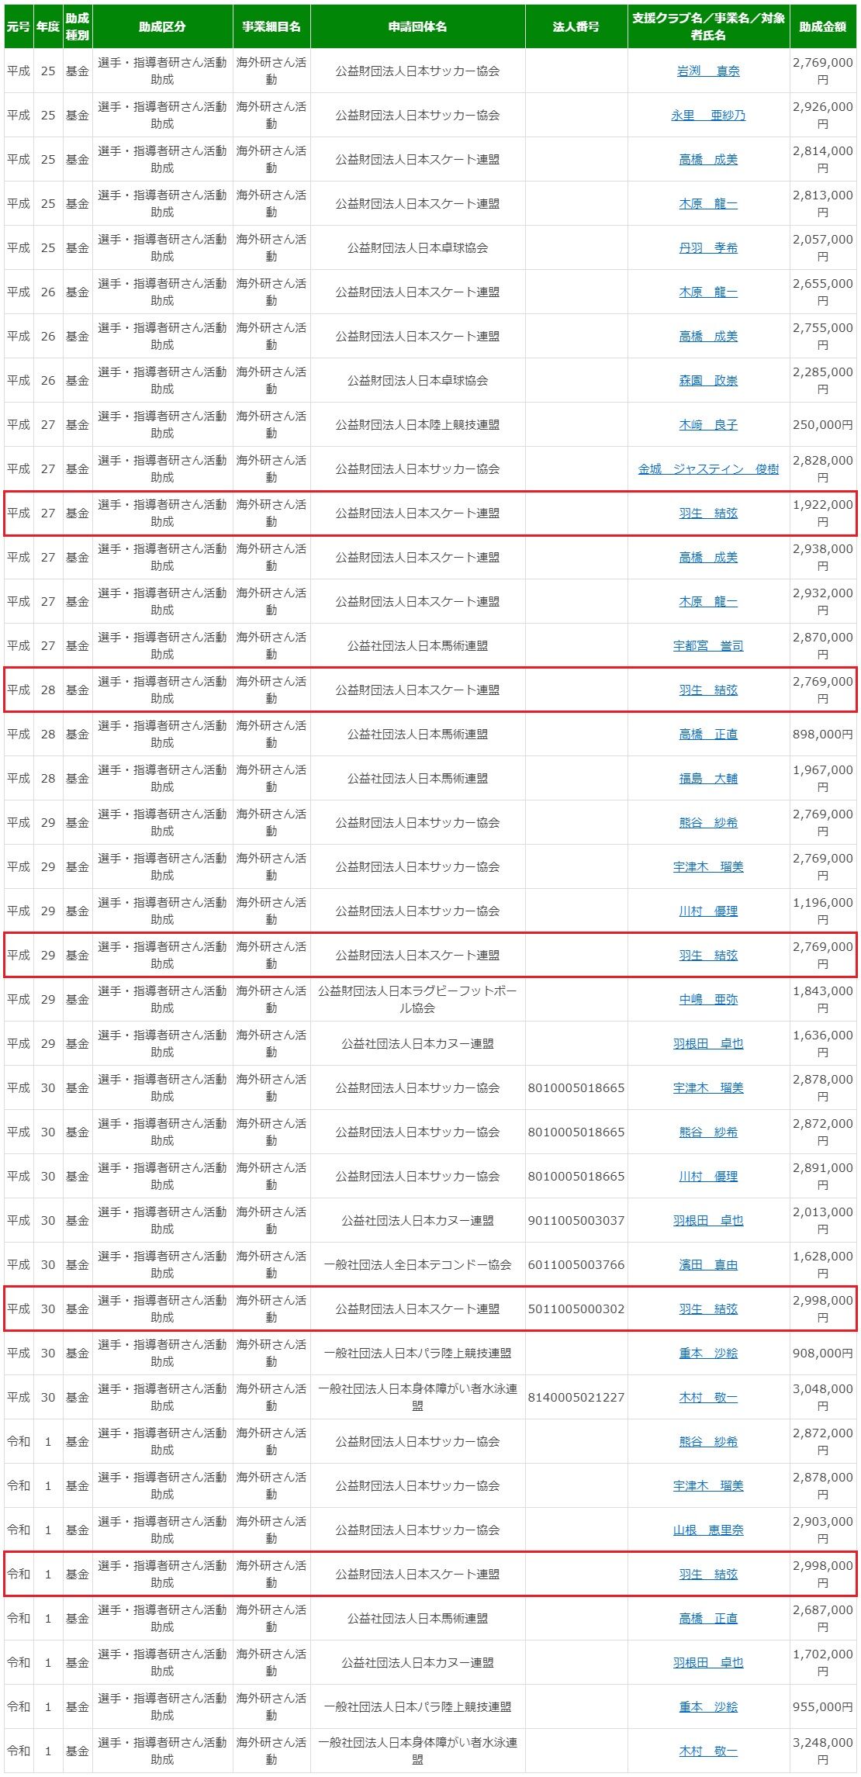
Task: Click 川村 優理 link in 2,891,000円 row
Action: (x=708, y=1176)
